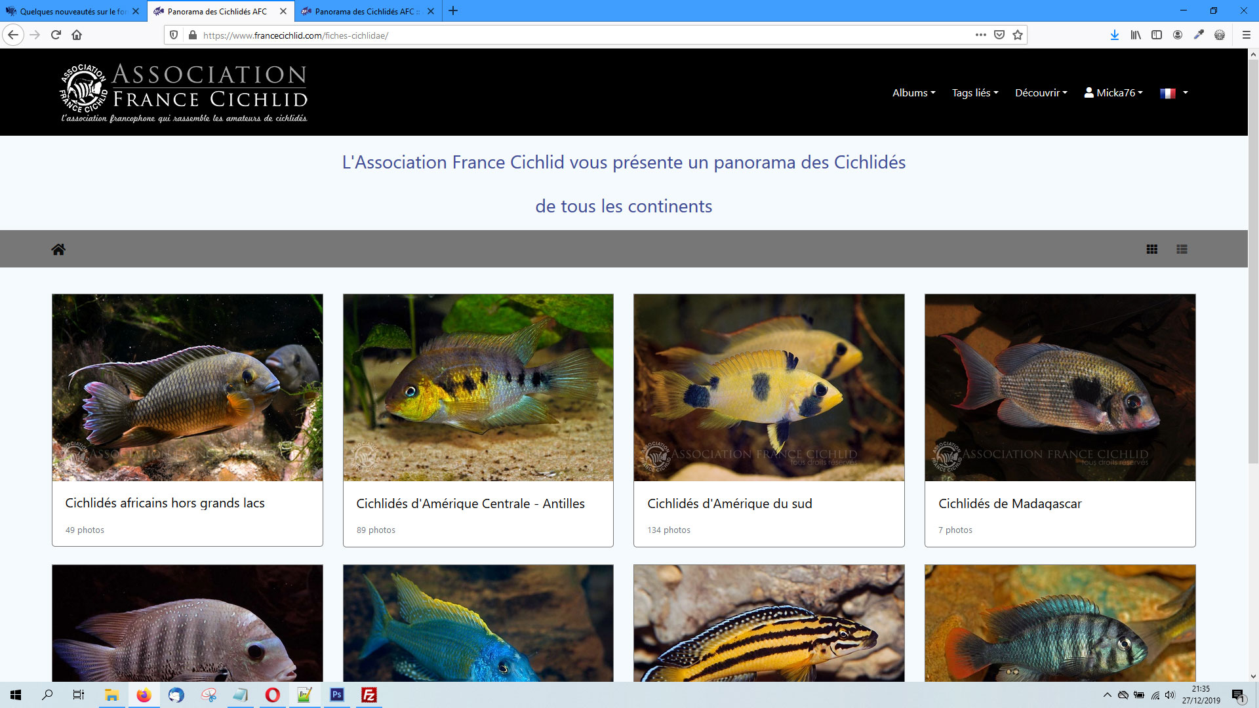Viewport: 1259px width, 708px height.
Task: Click the Association France Cichlid logo
Action: click(184, 92)
